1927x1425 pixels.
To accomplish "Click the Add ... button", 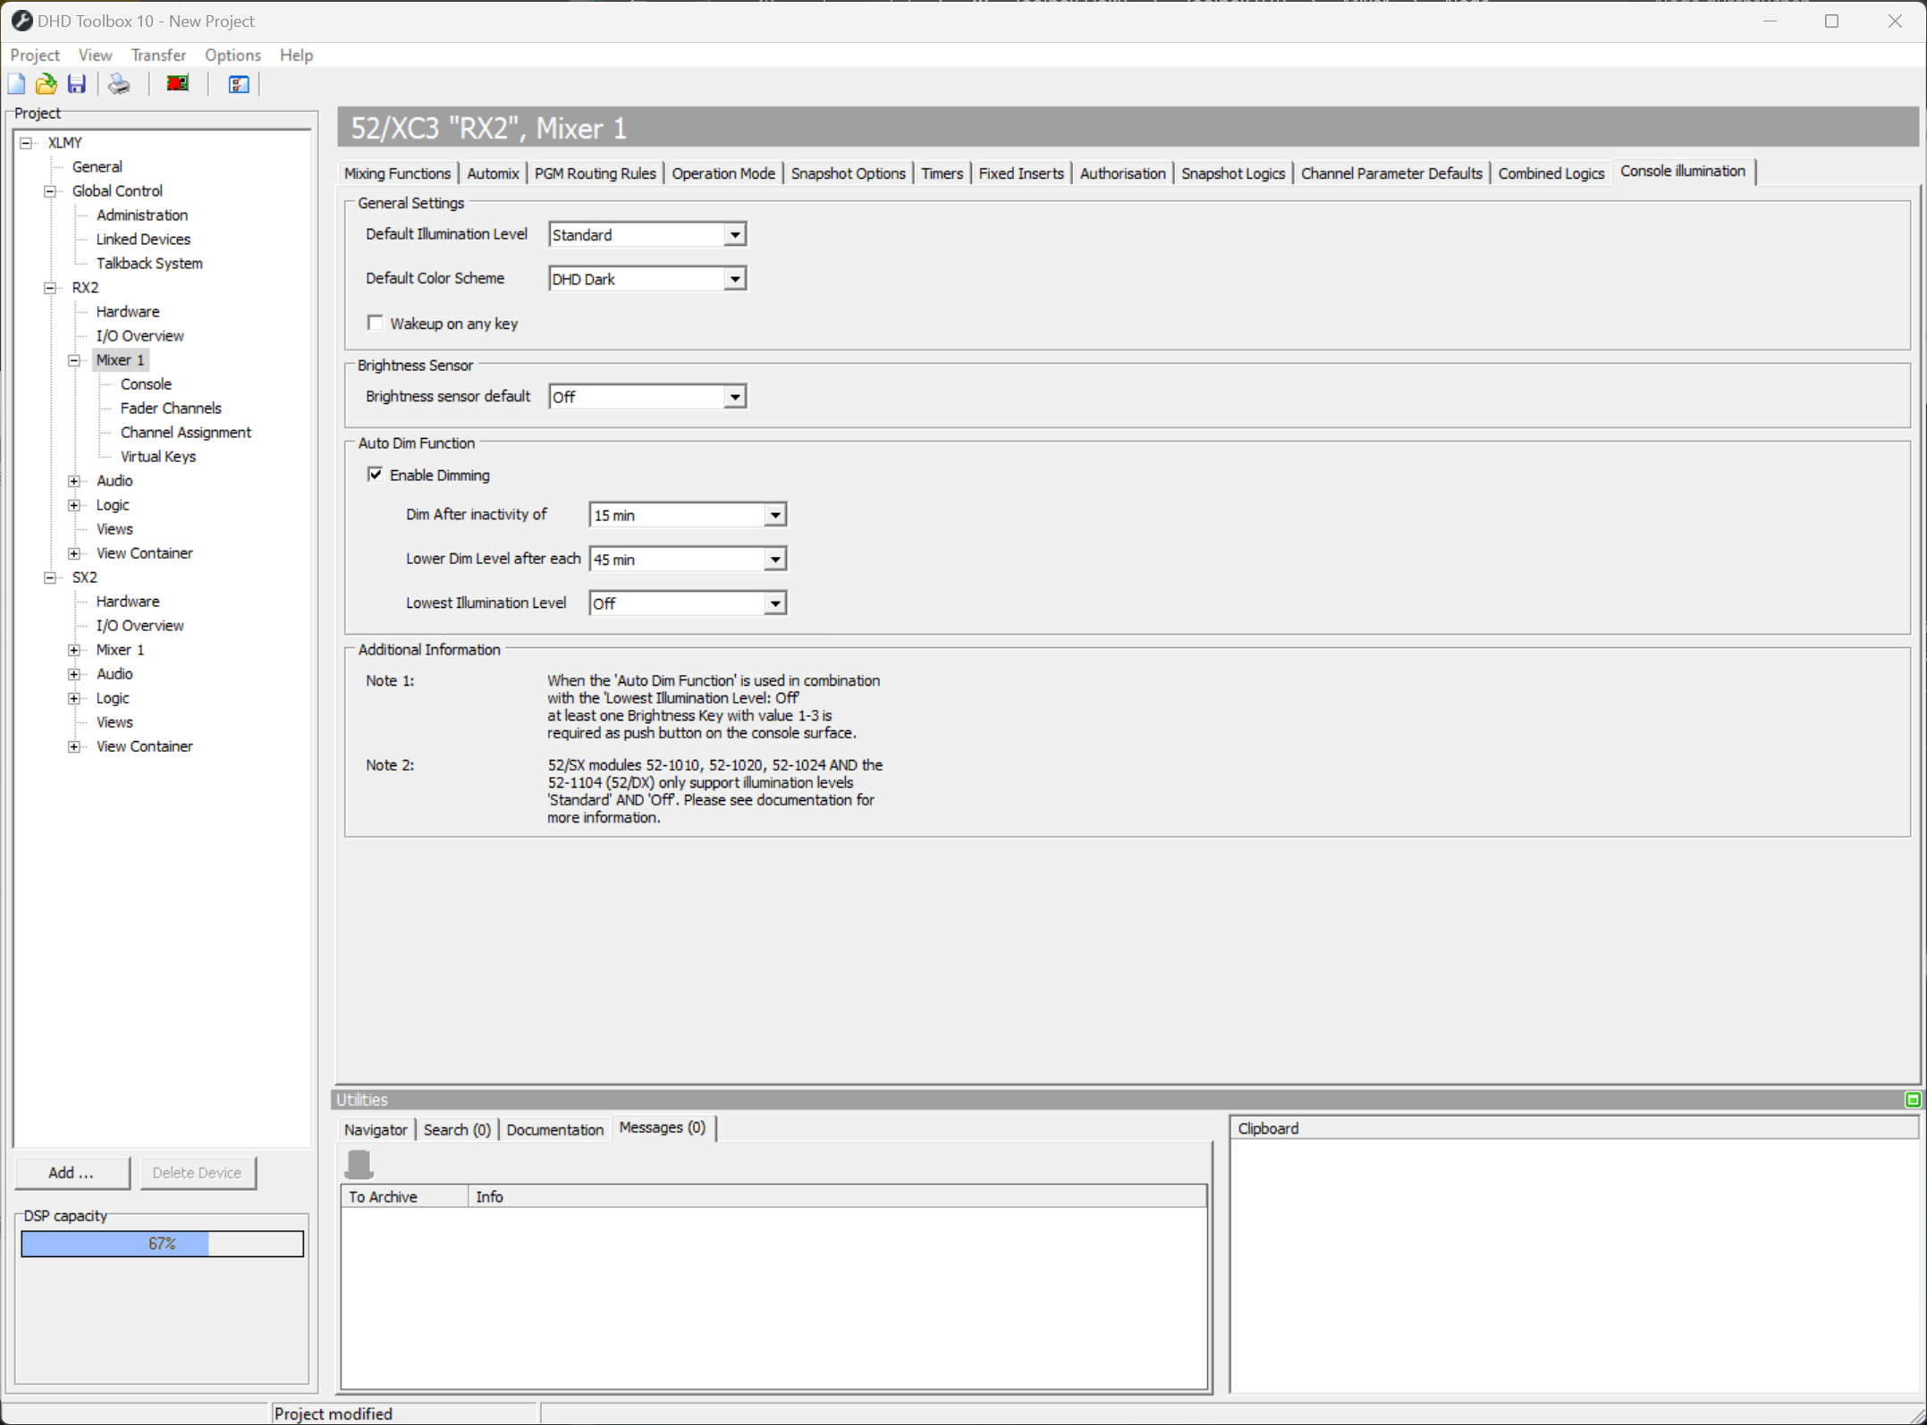I will [x=72, y=1172].
